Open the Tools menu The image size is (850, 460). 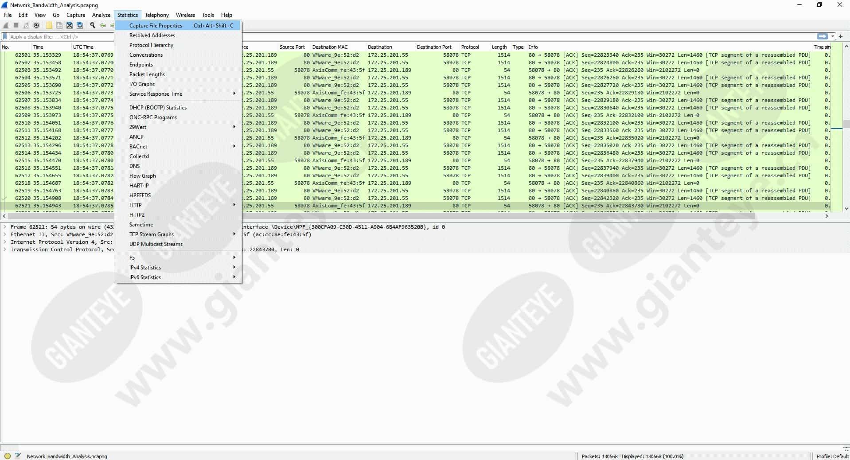208,15
